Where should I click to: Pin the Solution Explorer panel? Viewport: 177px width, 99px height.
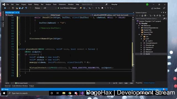coord(163,13)
